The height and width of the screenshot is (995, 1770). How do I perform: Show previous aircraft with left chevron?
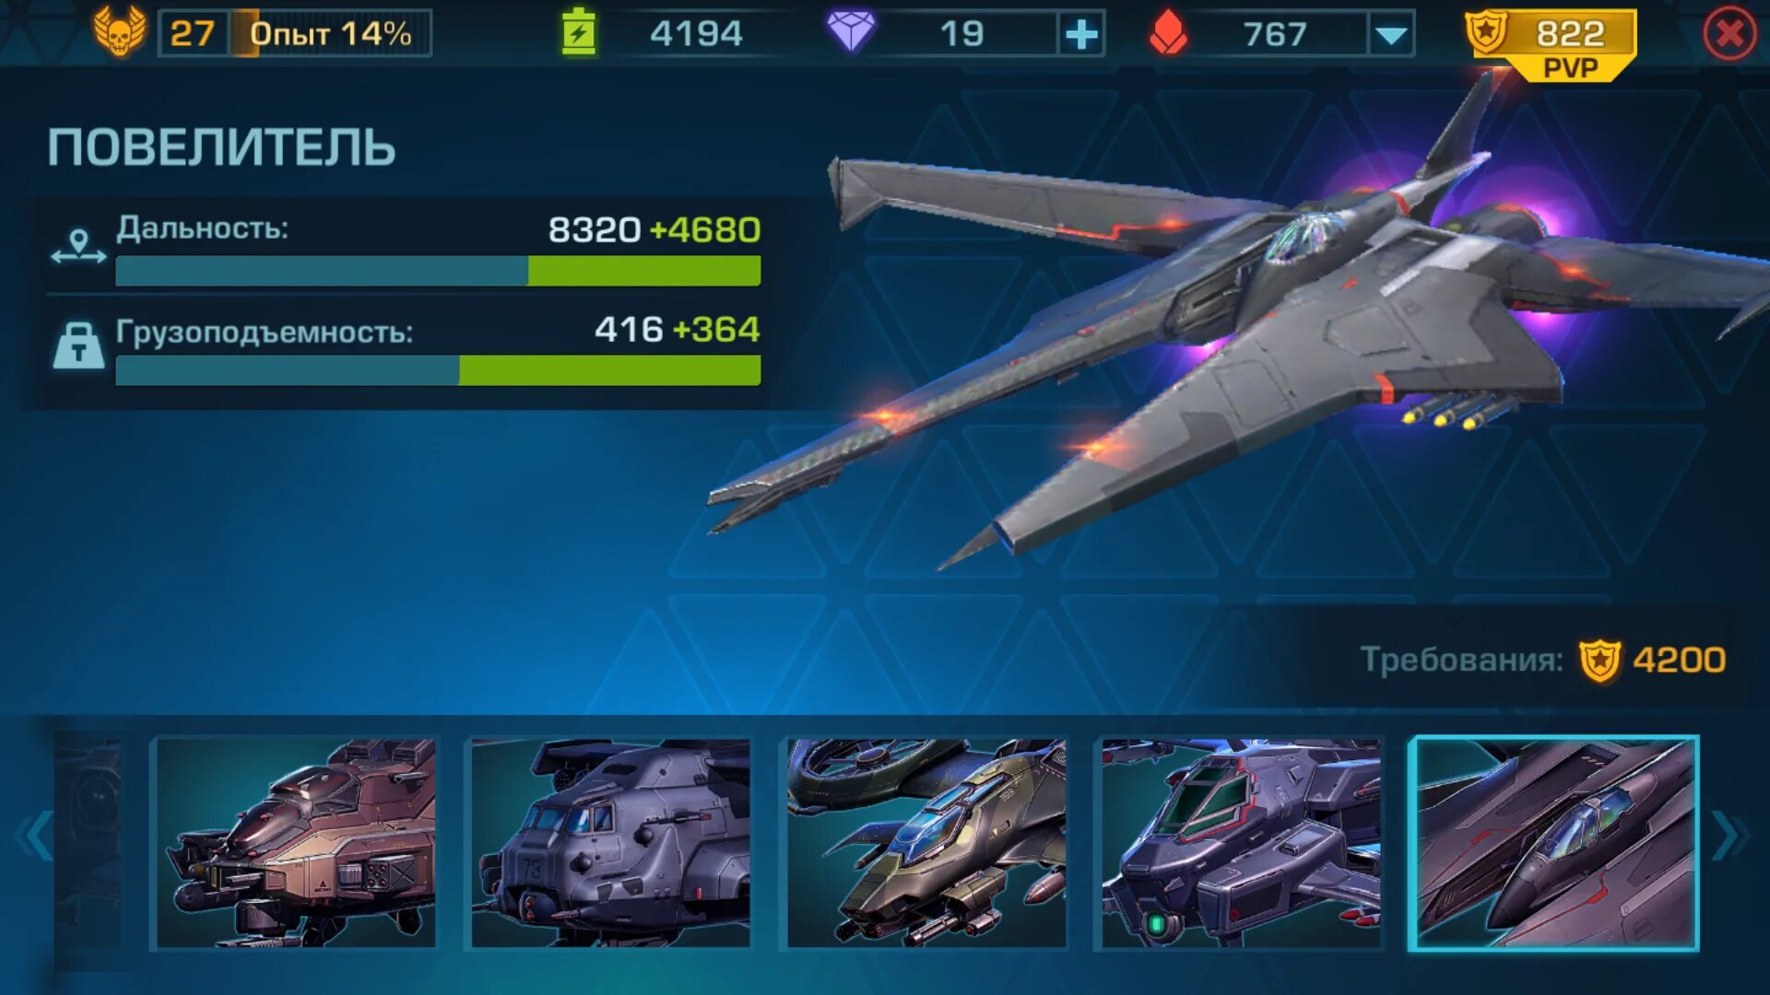pos(35,837)
